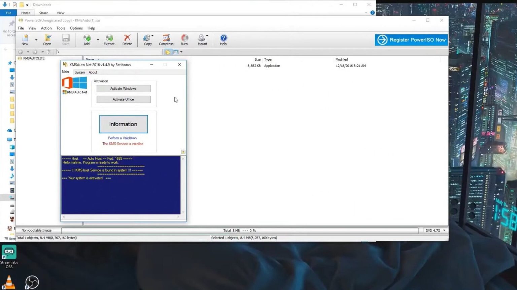The width and height of the screenshot is (517, 290).
Task: Extract the image using the Extract icon
Action: point(109,39)
